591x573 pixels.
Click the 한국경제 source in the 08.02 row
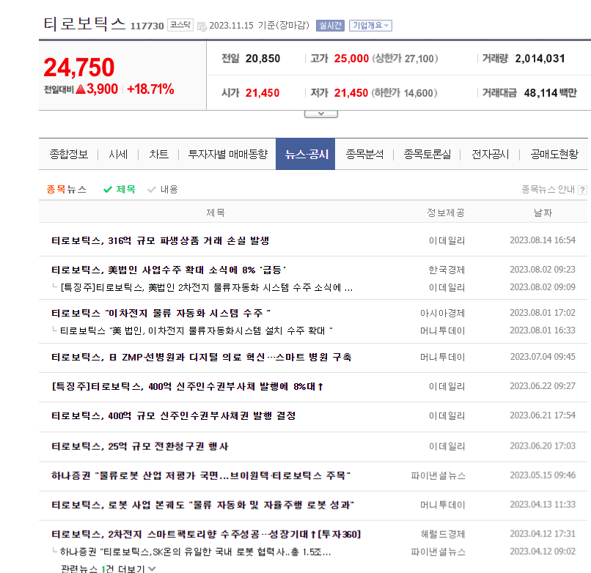(447, 270)
